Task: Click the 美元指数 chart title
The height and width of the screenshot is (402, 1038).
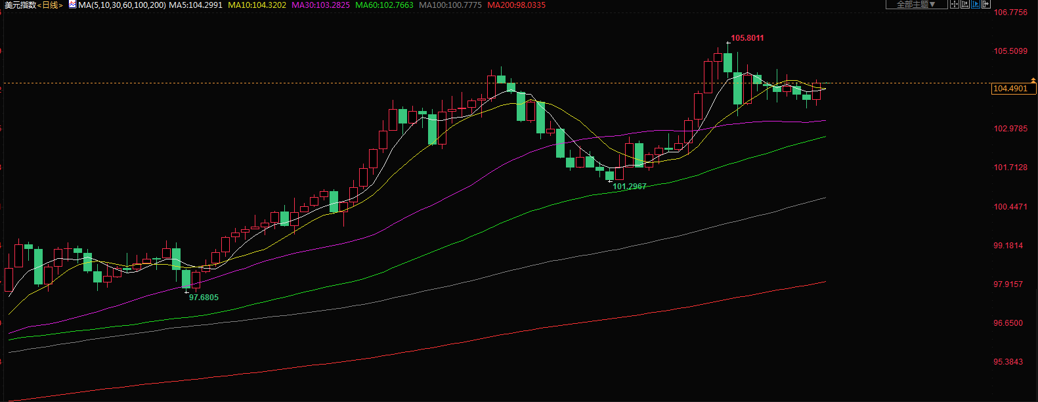Action: click(20, 5)
